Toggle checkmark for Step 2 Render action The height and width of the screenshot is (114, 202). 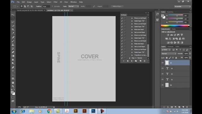(122, 58)
